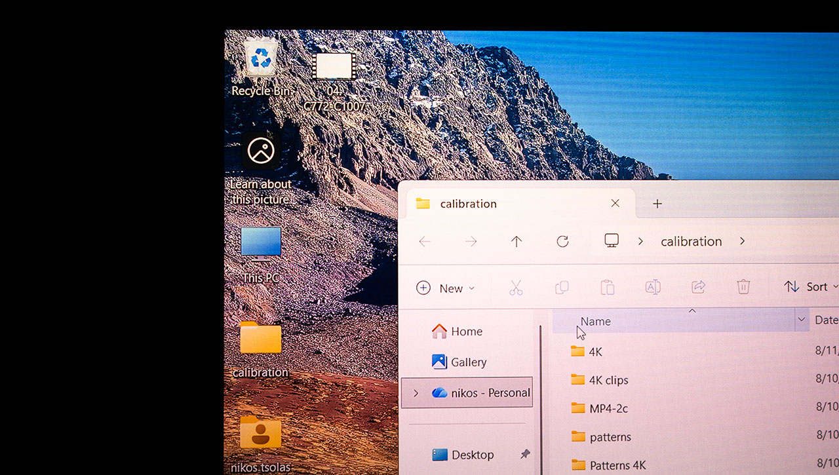Expand the nikos - Personal OneDrive tree
The width and height of the screenshot is (839, 475).
click(x=416, y=393)
